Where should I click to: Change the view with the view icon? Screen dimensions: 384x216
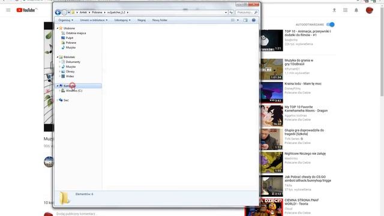[x=233, y=20]
